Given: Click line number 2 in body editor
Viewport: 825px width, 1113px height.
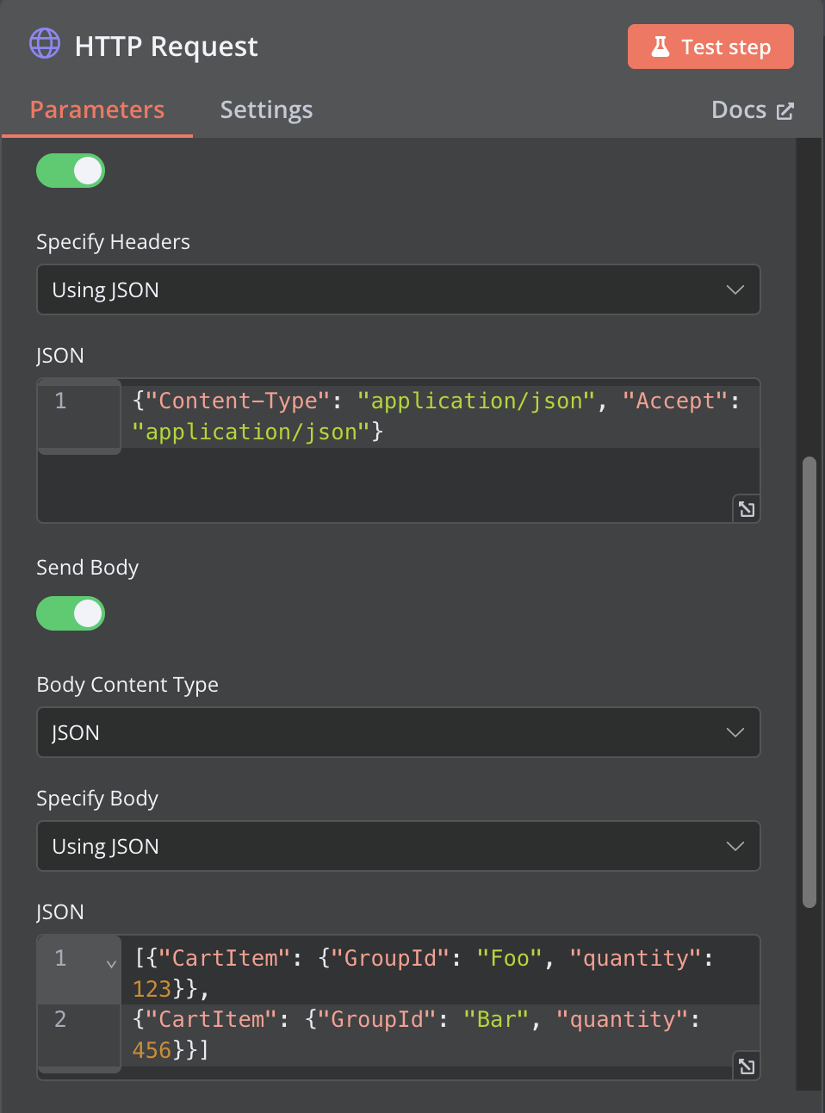Looking at the screenshot, I should tap(60, 1019).
